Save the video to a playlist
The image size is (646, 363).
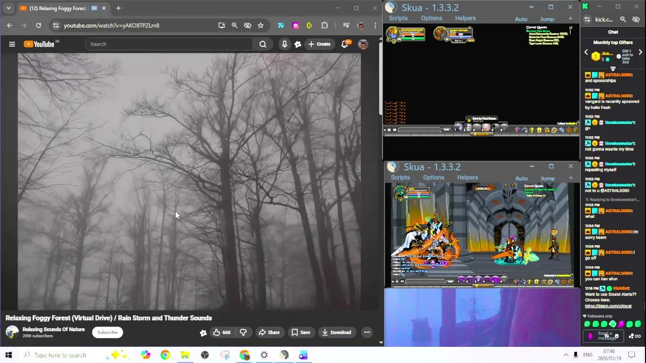[x=301, y=332]
